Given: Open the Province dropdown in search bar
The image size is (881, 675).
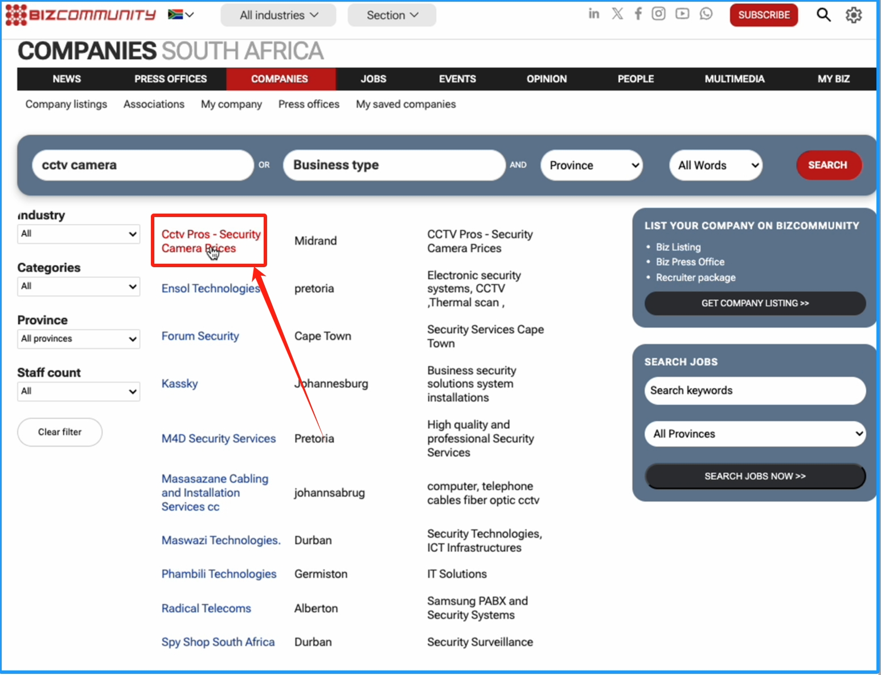Looking at the screenshot, I should click(592, 165).
